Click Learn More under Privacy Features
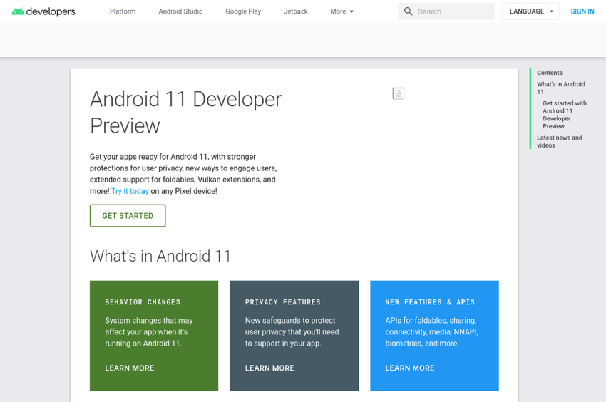Image resolution: width=606 pixels, height=402 pixels. (269, 368)
